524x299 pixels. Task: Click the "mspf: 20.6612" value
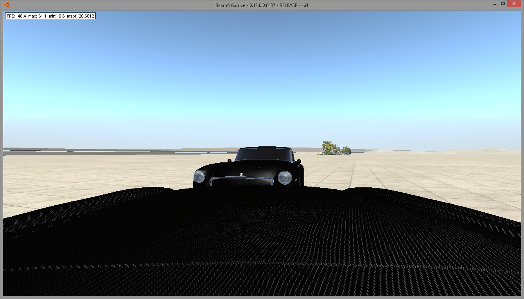pyautogui.click(x=81, y=16)
